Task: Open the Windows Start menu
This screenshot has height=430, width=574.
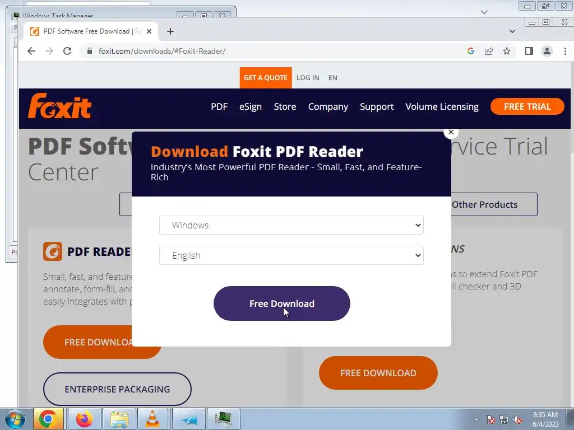Action: tap(15, 419)
